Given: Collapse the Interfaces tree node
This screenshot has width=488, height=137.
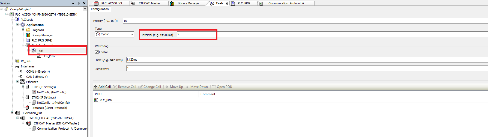Looking at the screenshot, I should point(12,66).
